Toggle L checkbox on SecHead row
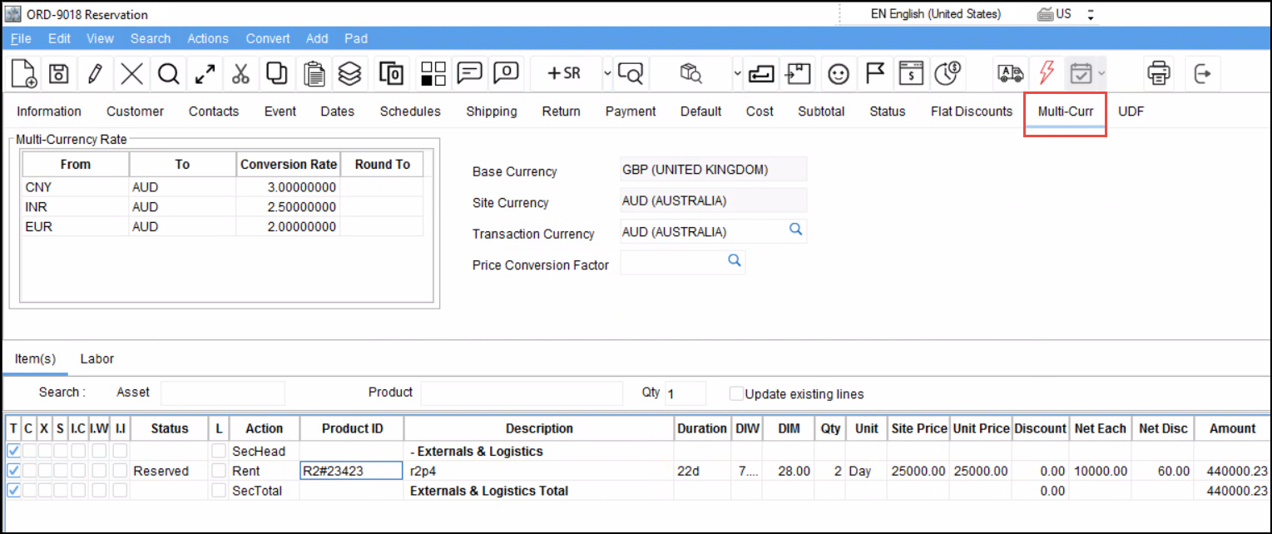This screenshot has height=534, width=1272. 219,450
